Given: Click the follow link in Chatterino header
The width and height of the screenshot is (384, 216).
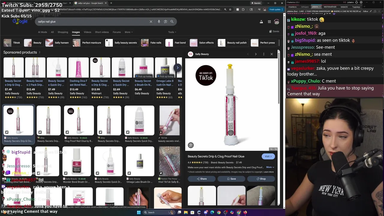Looking at the screenshot, I should coord(365,11).
